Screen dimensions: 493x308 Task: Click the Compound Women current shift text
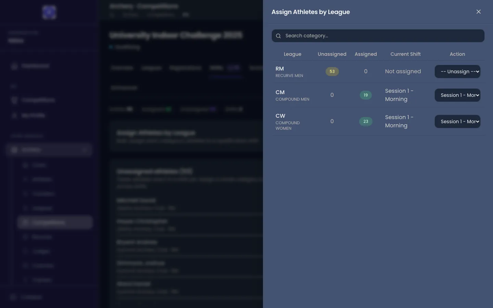(x=399, y=121)
